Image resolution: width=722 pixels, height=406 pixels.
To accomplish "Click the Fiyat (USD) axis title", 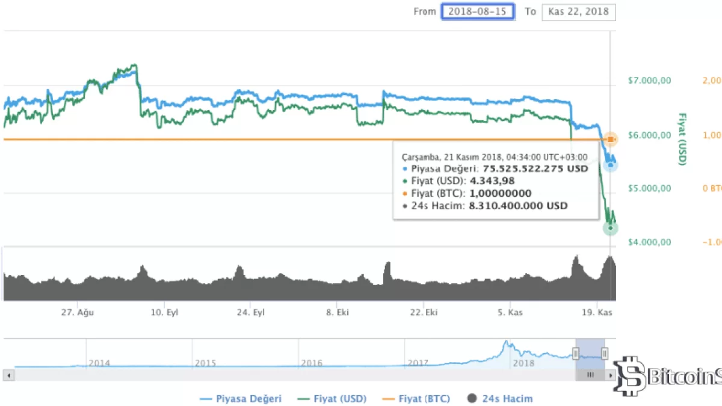I will click(x=682, y=140).
